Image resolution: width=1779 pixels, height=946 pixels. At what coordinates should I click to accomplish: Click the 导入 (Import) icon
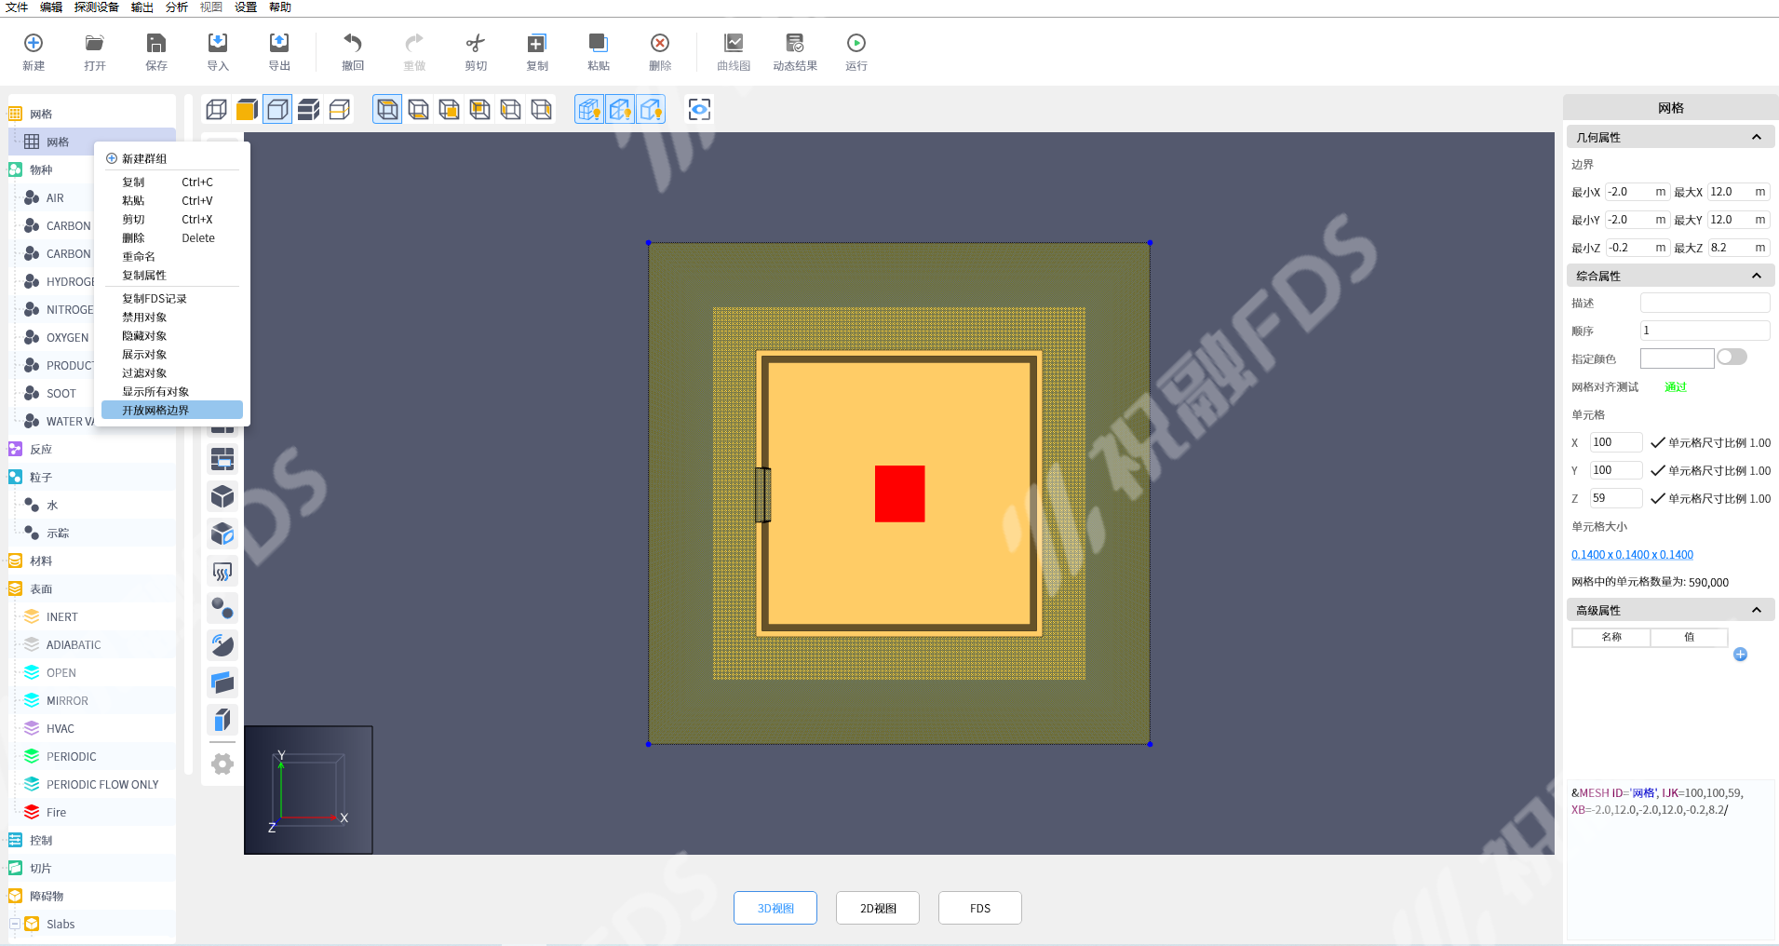pyautogui.click(x=218, y=43)
